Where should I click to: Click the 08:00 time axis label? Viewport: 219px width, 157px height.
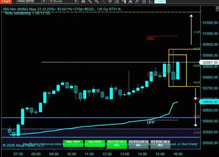click(36, 154)
